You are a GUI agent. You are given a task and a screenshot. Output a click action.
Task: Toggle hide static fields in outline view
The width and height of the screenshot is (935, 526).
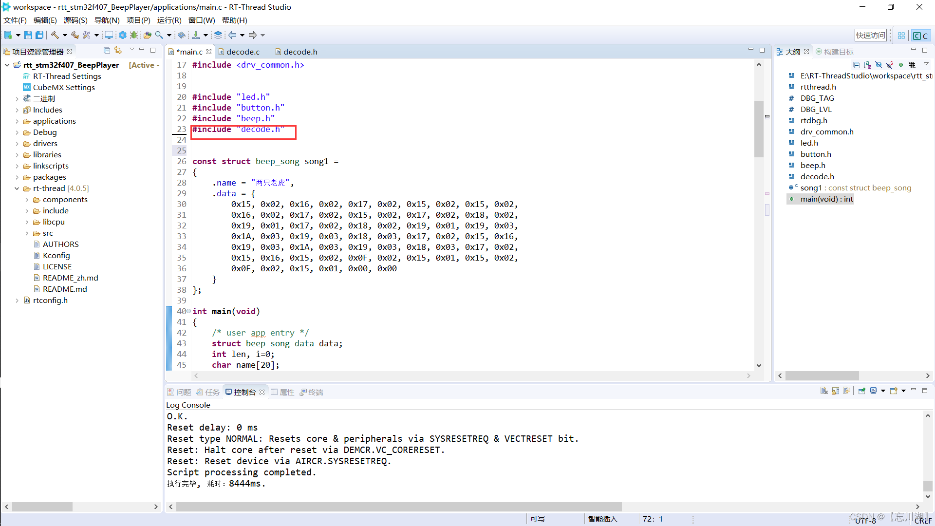[x=889, y=65]
